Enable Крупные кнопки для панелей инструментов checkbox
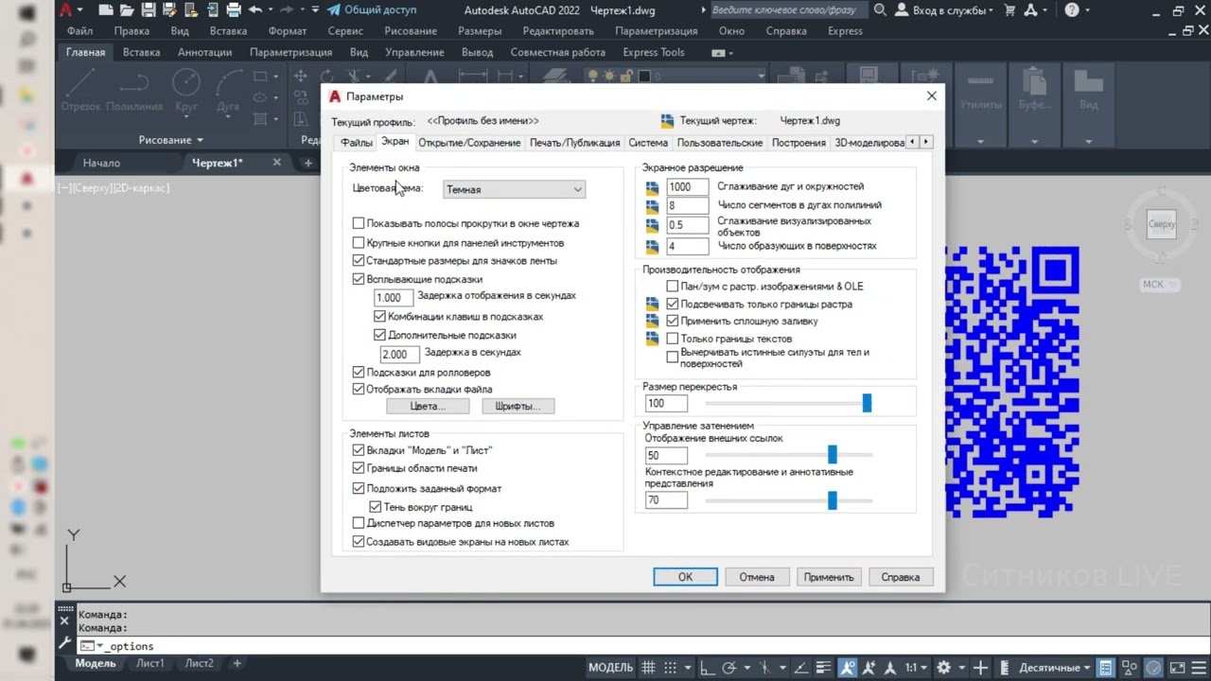Image resolution: width=1211 pixels, height=681 pixels. [359, 243]
